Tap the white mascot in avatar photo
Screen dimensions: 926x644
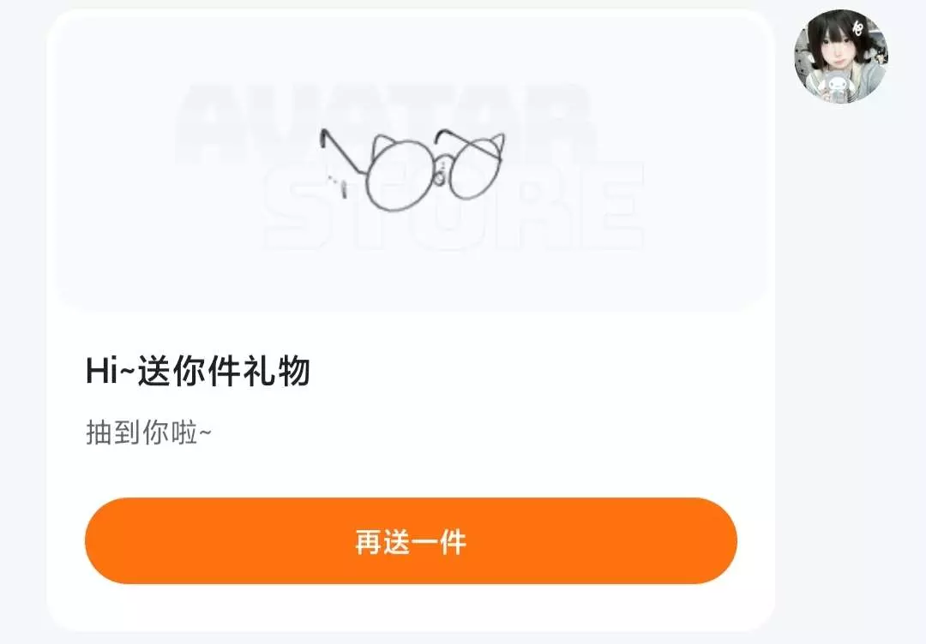837,86
